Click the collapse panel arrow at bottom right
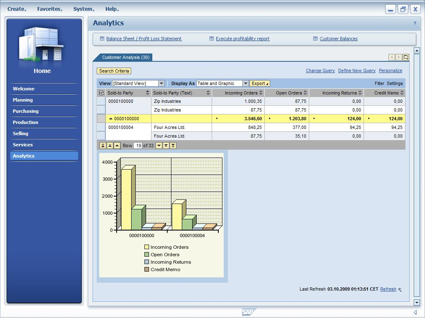 415,312
